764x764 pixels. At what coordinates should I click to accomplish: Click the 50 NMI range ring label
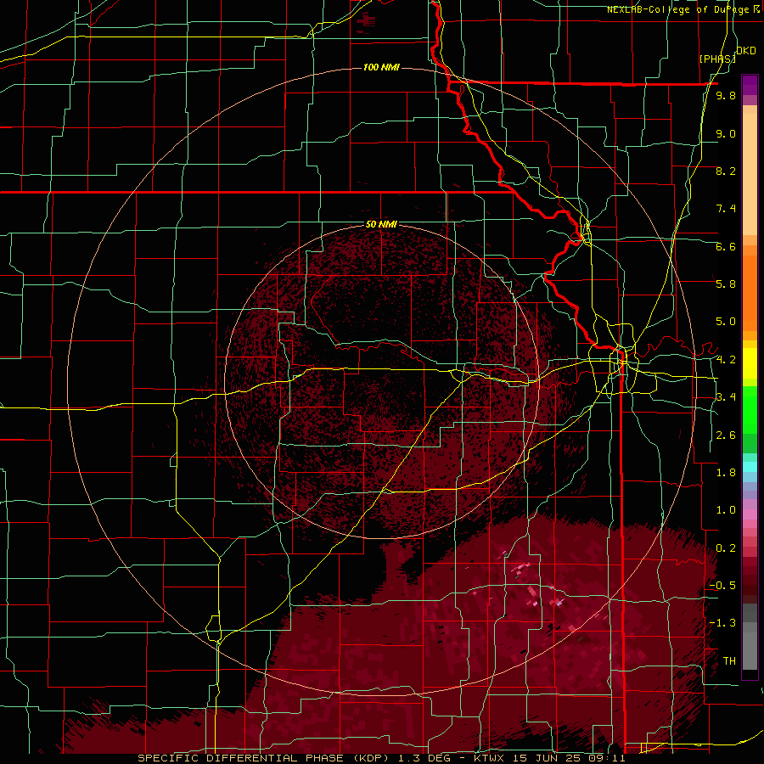[381, 224]
